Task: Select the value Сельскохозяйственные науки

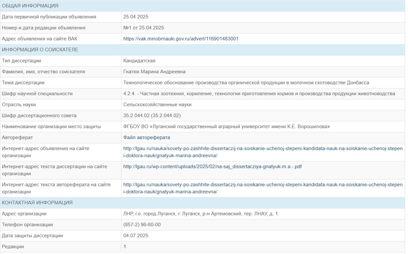Action: point(157,105)
